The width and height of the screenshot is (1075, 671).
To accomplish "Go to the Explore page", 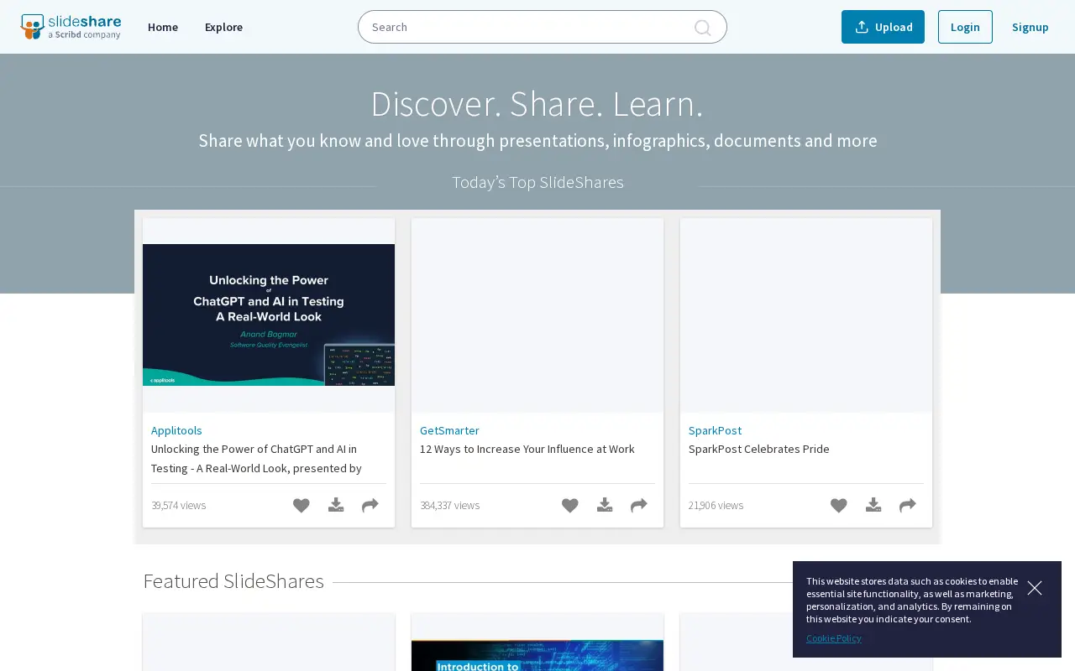I will pyautogui.click(x=223, y=27).
